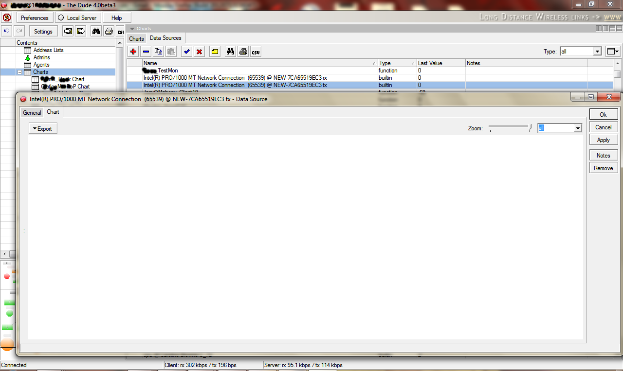Viewport: 623px width, 371px height.
Task: Click the yellow comment note icon
Action: pos(215,52)
